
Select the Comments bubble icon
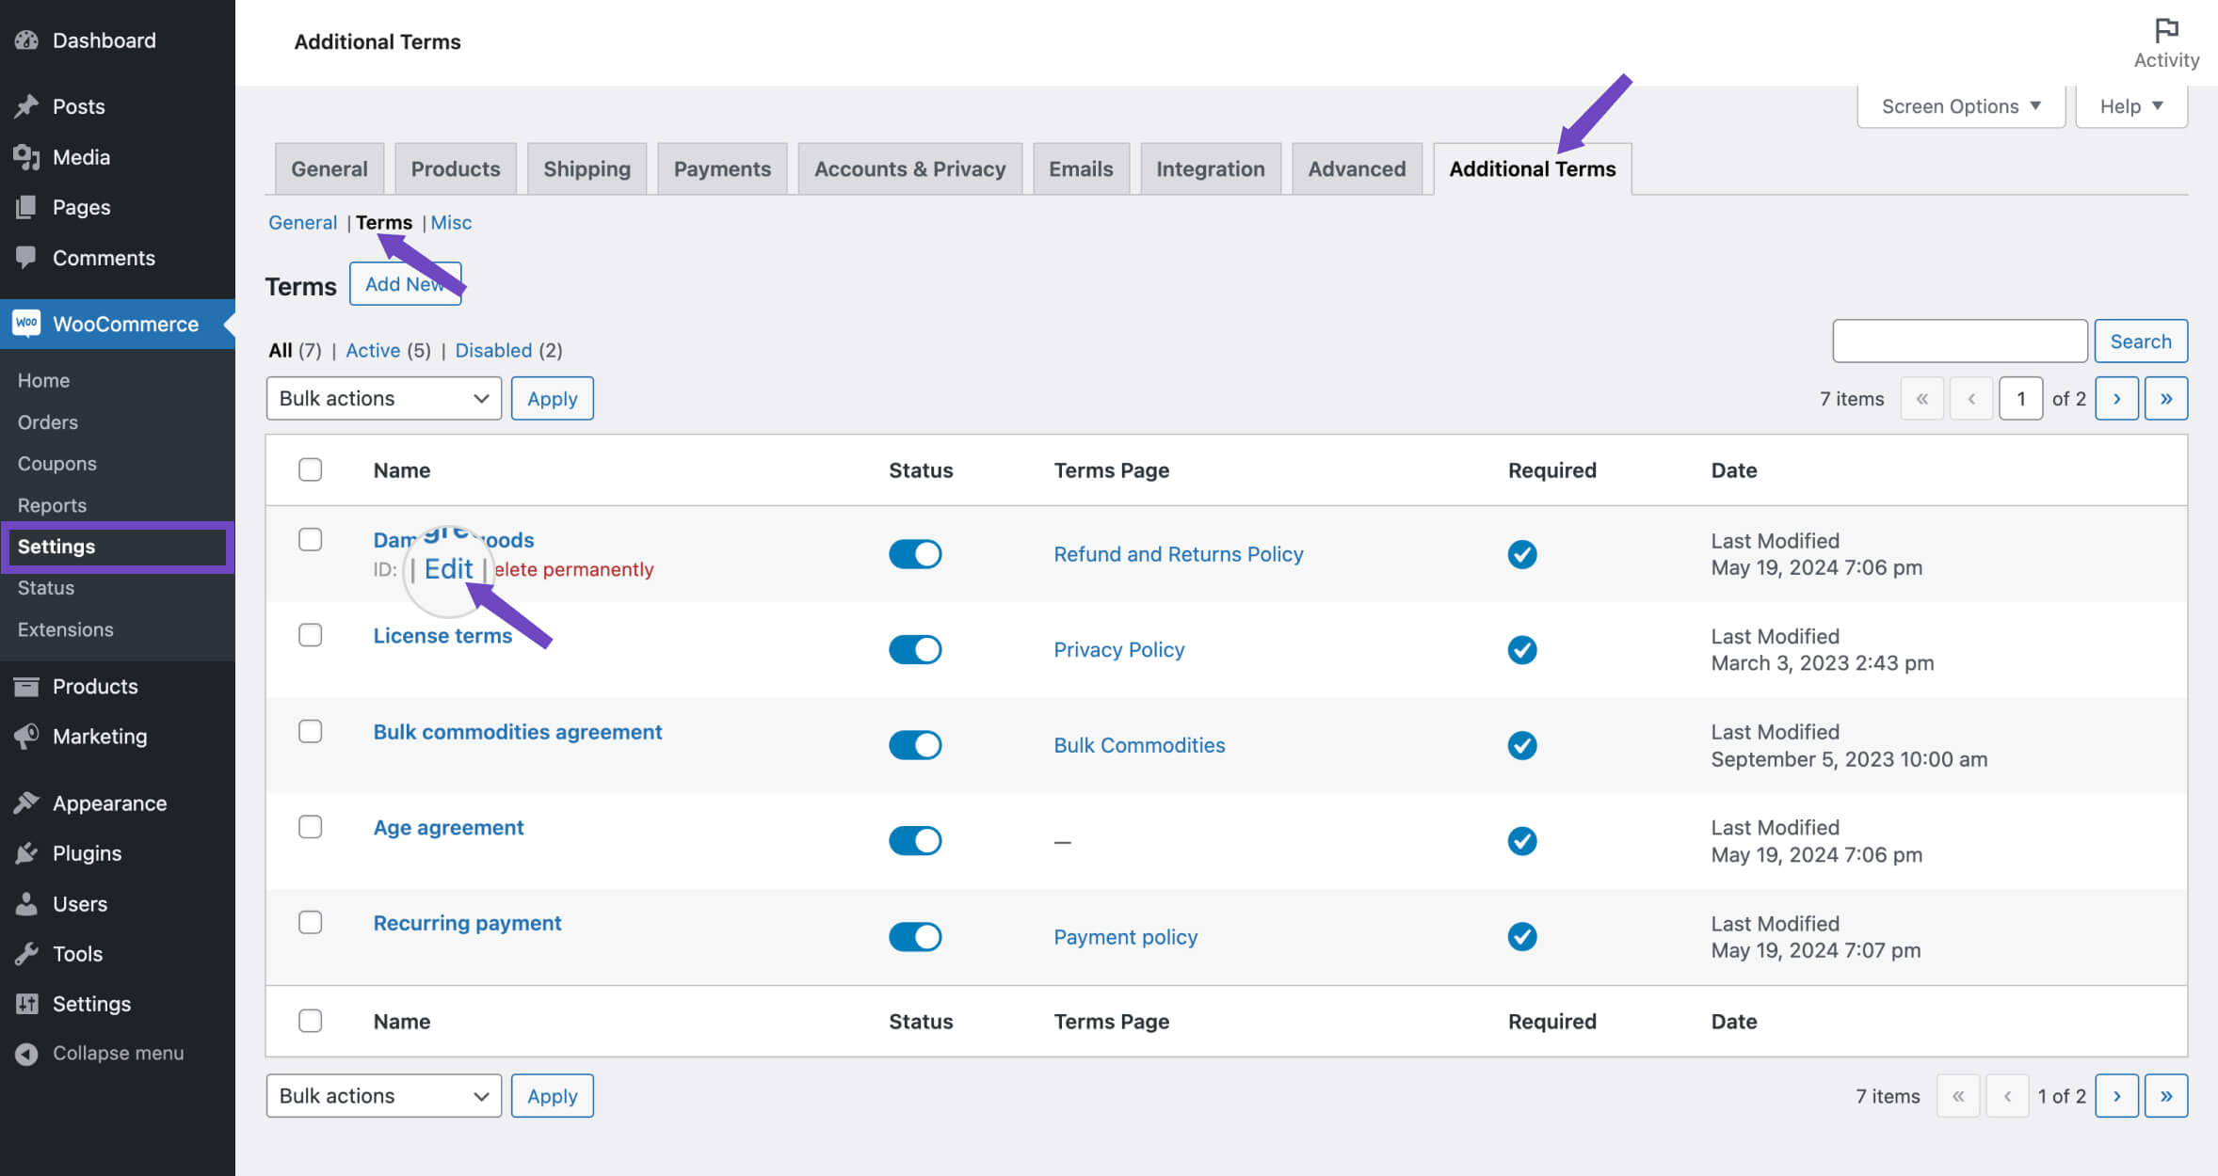26,257
